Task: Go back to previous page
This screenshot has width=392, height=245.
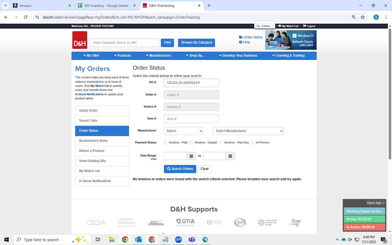Action: click(6, 17)
